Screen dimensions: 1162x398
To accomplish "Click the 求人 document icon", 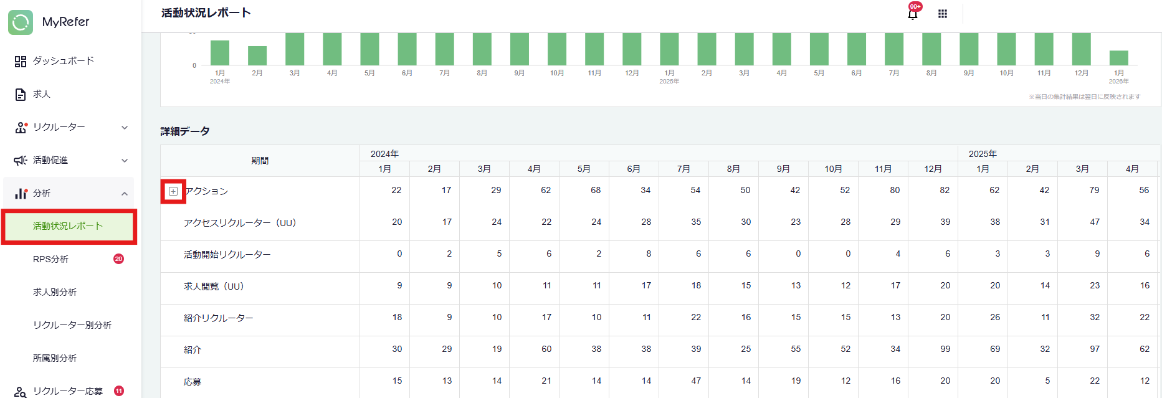I will click(x=21, y=94).
